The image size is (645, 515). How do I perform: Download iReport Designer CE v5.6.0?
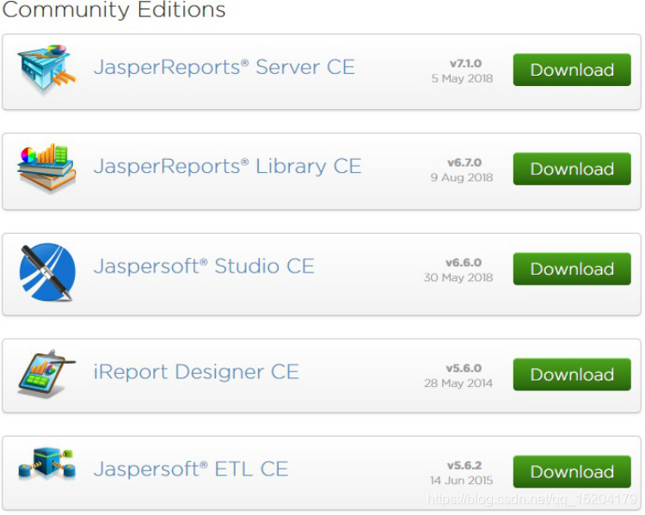point(572,374)
